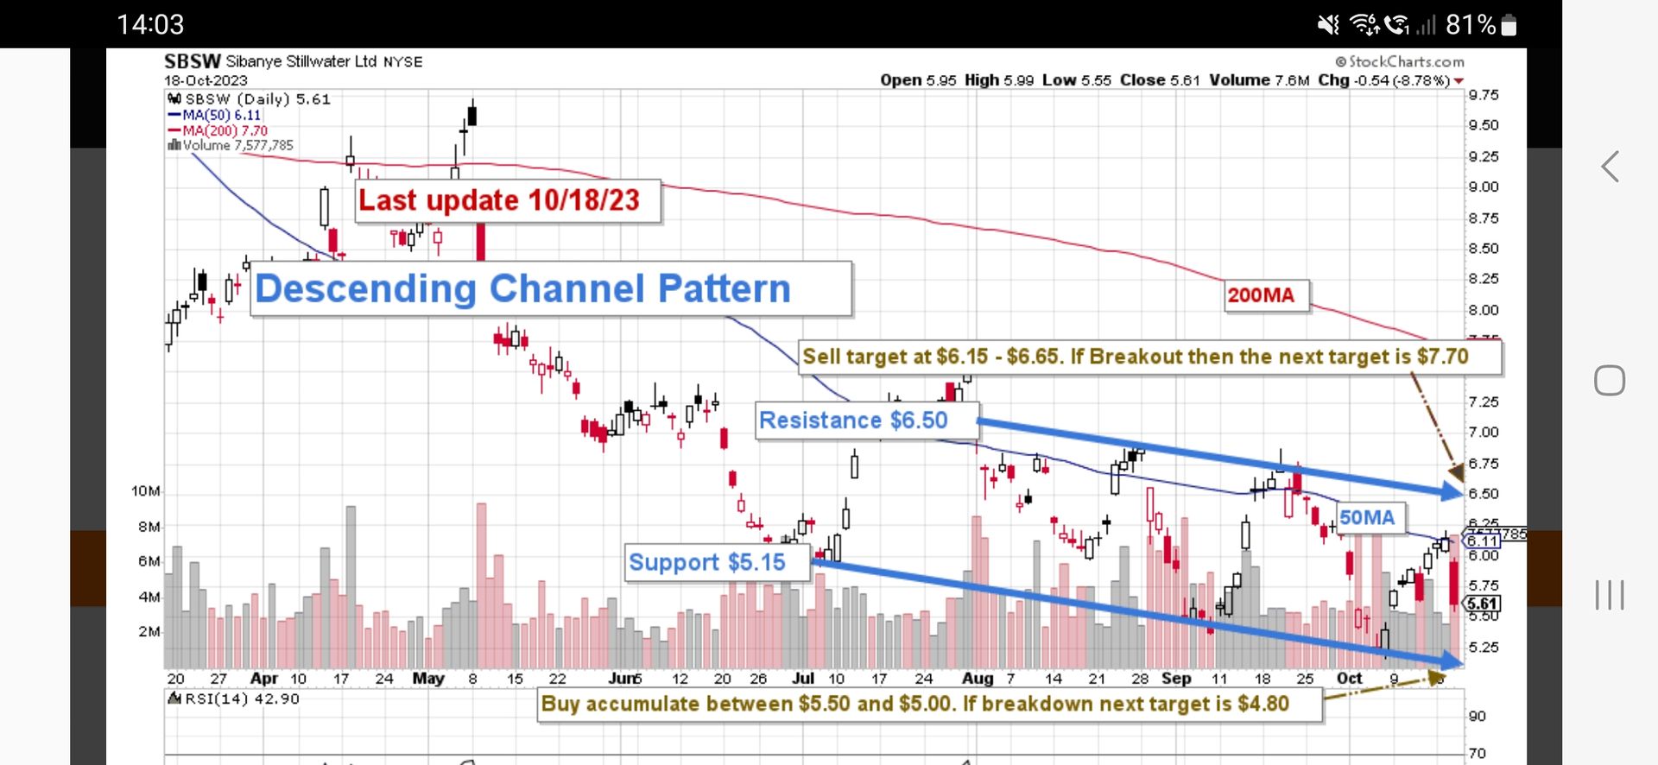Tap the Android back navigation chevron

pos(1610,166)
